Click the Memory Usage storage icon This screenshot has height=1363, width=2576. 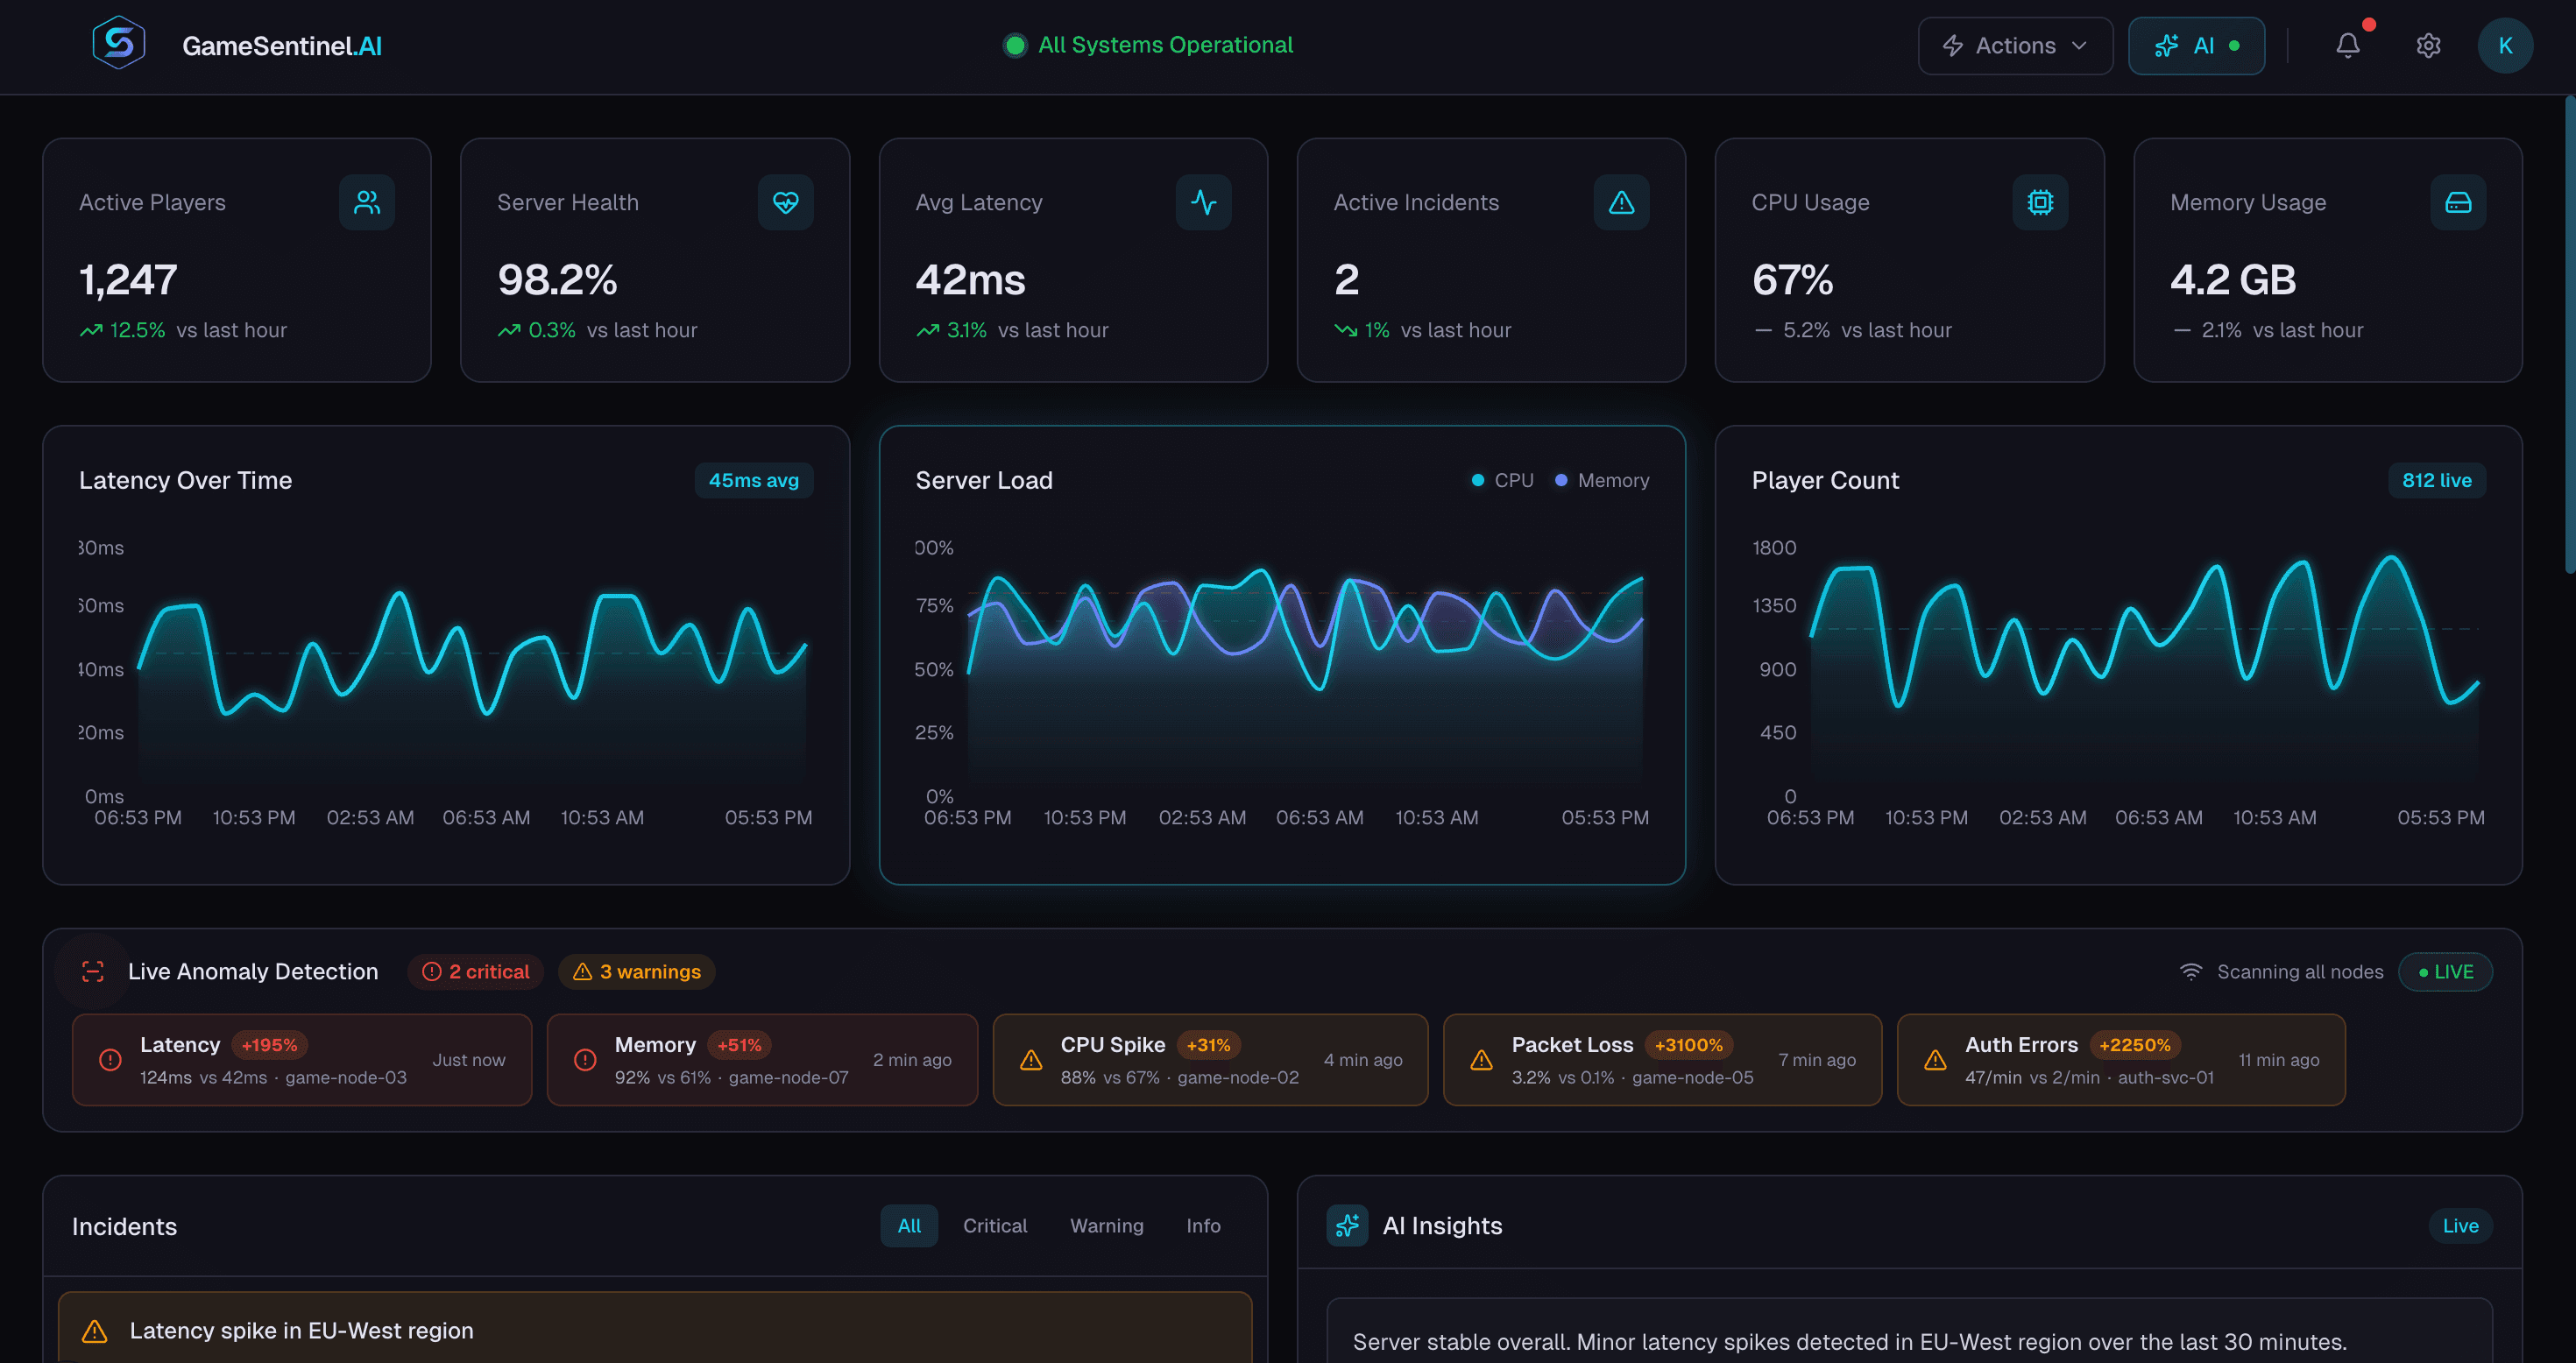click(2458, 202)
